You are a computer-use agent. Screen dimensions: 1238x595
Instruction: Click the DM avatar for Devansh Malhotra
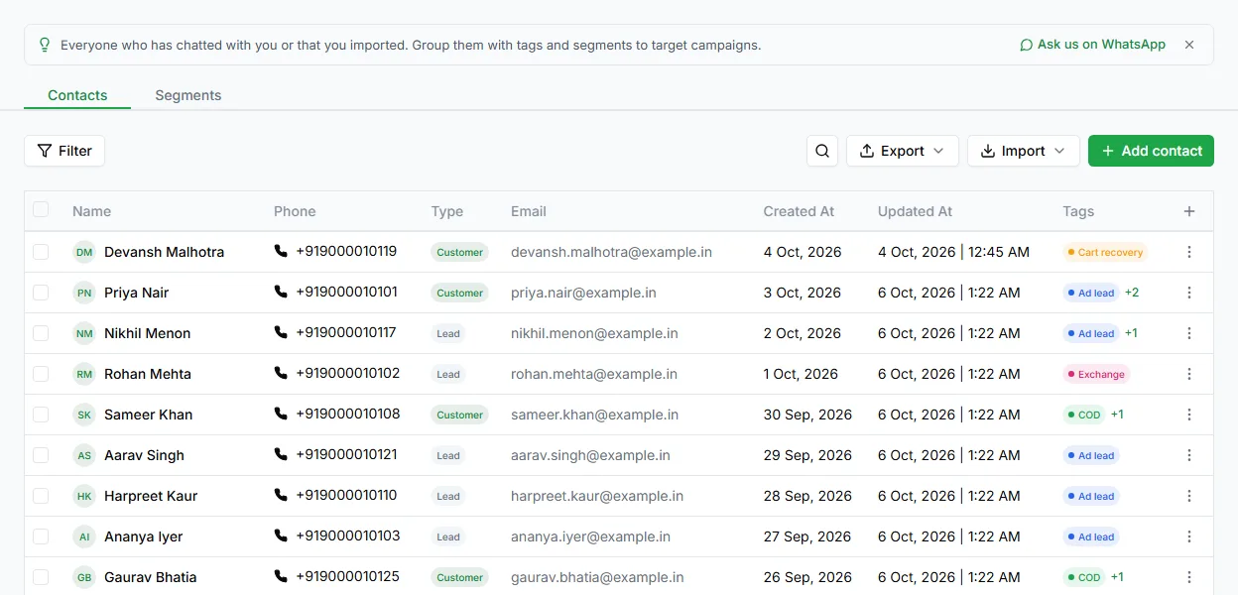tap(84, 252)
